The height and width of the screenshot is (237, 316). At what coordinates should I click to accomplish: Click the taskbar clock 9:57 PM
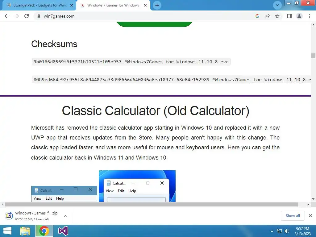tap(302, 231)
